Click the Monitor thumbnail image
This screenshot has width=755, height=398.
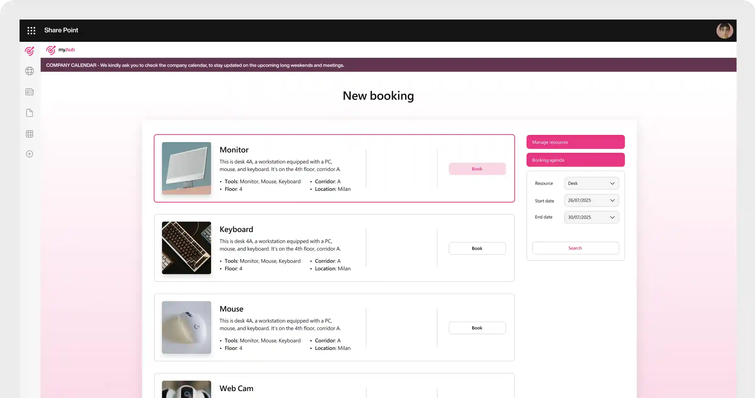[x=187, y=168]
